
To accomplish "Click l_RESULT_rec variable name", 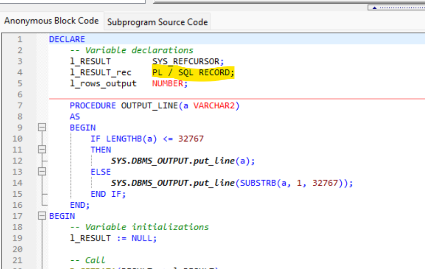I will (x=101, y=73).
